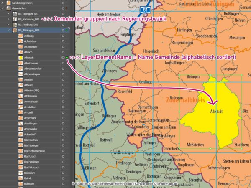Expand the RB_Karlsruhe_082 sublayer
This screenshot has width=251, height=188.
pyautogui.click(x=8, y=19)
